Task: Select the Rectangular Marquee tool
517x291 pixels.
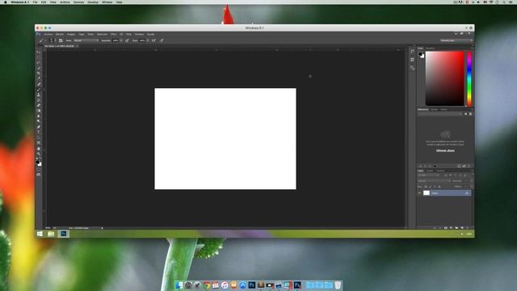Action: pos(39,57)
